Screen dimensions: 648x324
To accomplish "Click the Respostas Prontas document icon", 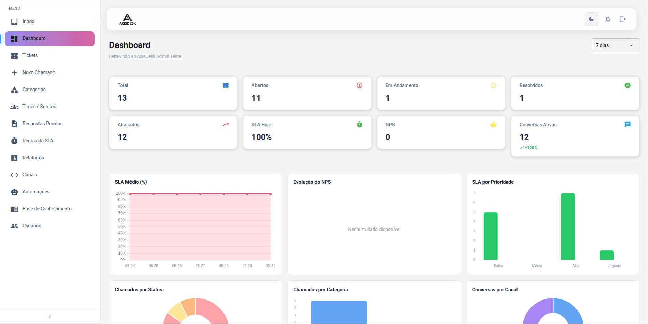I will click(x=14, y=124).
